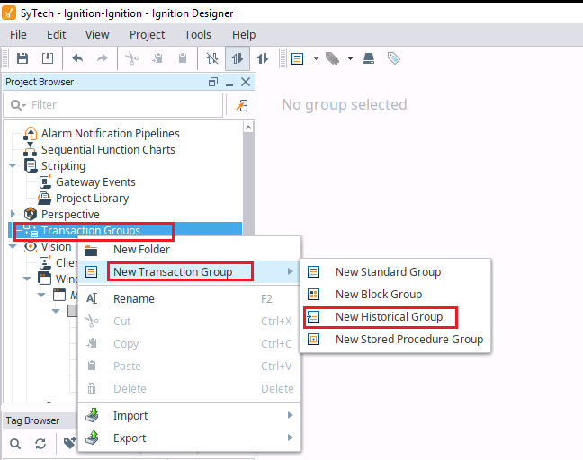This screenshot has width=583, height=460.
Task: Click the refresh icon in Tag Browser
Action: [40, 443]
